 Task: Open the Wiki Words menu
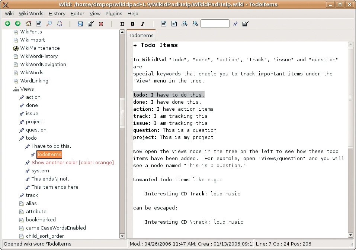coord(31,14)
